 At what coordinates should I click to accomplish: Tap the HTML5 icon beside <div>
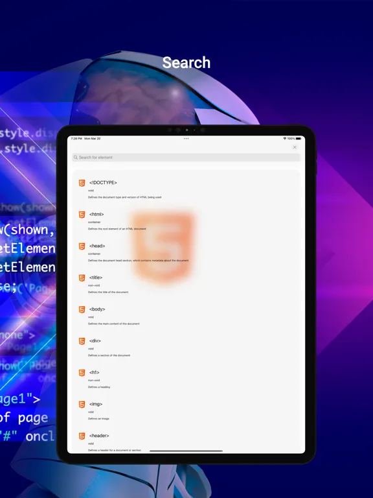(82, 341)
